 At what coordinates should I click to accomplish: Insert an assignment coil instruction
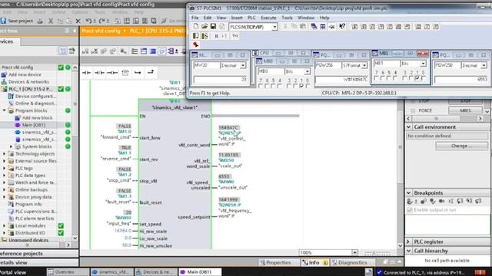pos(112,73)
